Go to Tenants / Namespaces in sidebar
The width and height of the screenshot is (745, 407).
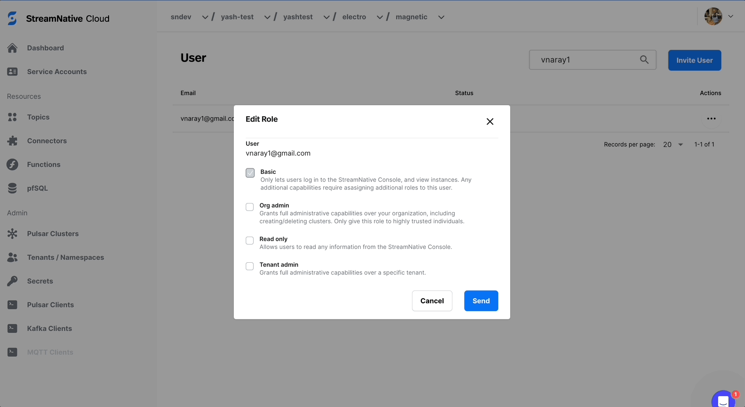[65, 257]
